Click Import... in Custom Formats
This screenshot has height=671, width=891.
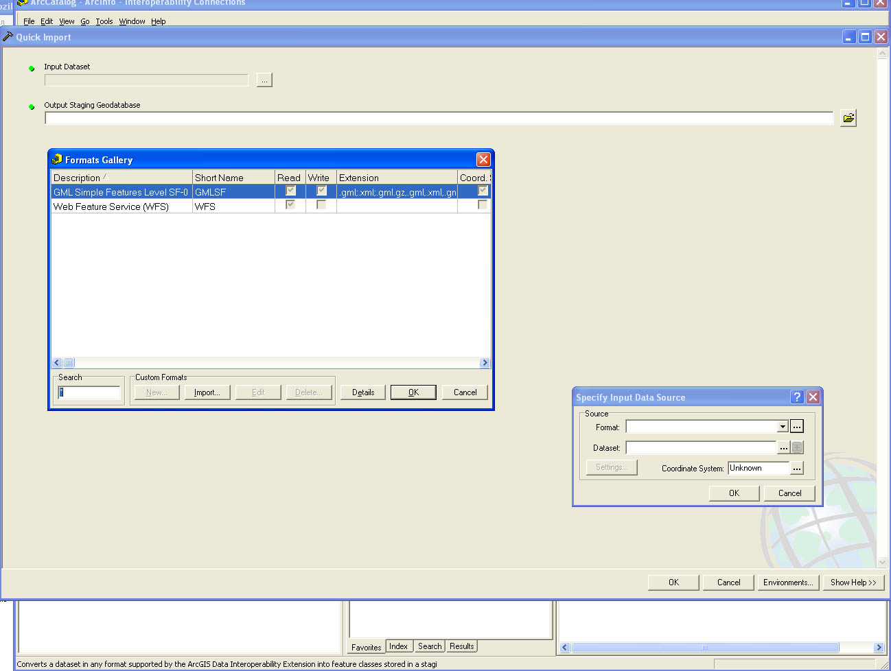point(207,392)
